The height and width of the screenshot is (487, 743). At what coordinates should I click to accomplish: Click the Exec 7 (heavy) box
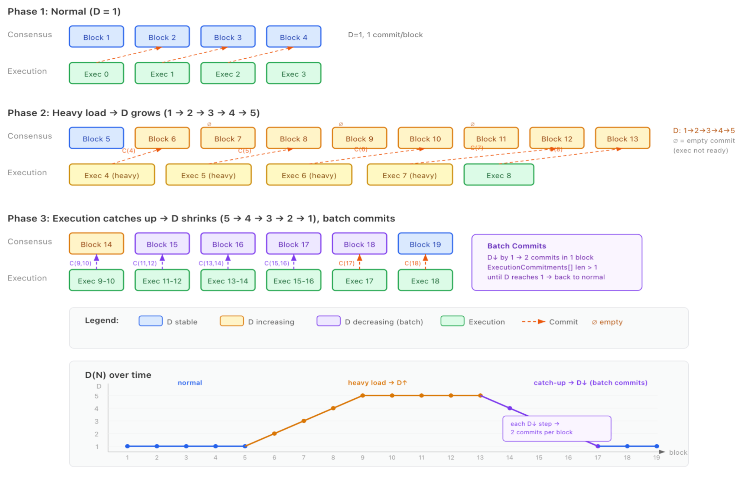coord(410,175)
